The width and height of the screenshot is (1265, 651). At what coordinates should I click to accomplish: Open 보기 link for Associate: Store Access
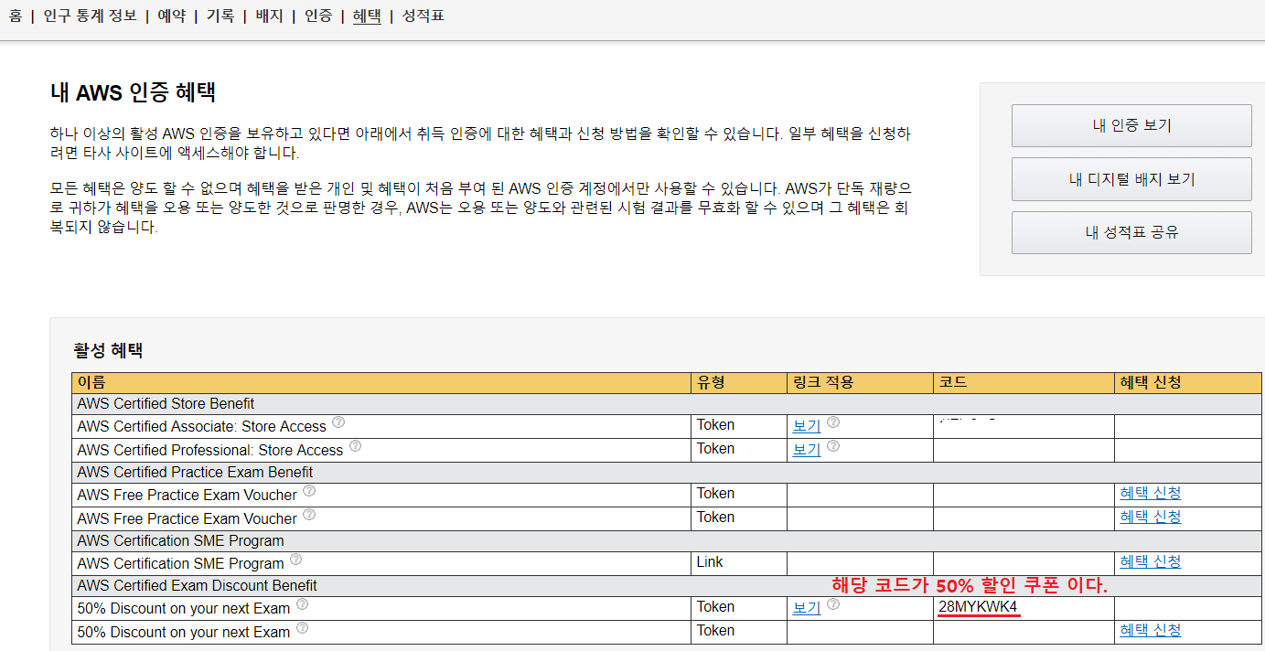coord(806,426)
